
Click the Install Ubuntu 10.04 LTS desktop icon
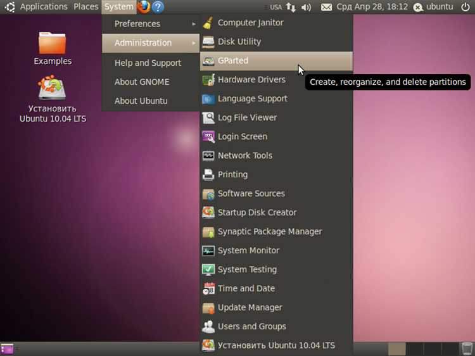[x=53, y=99]
